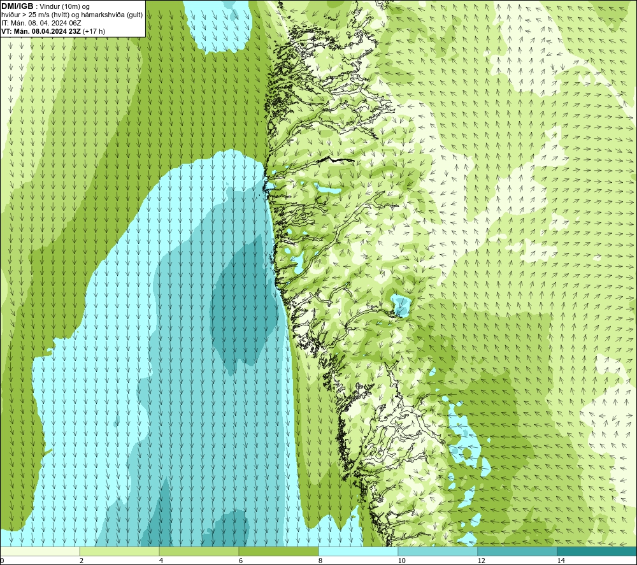Image resolution: width=637 pixels, height=565 pixels.
Task: Click the legend label '14'
Action: [x=561, y=561]
